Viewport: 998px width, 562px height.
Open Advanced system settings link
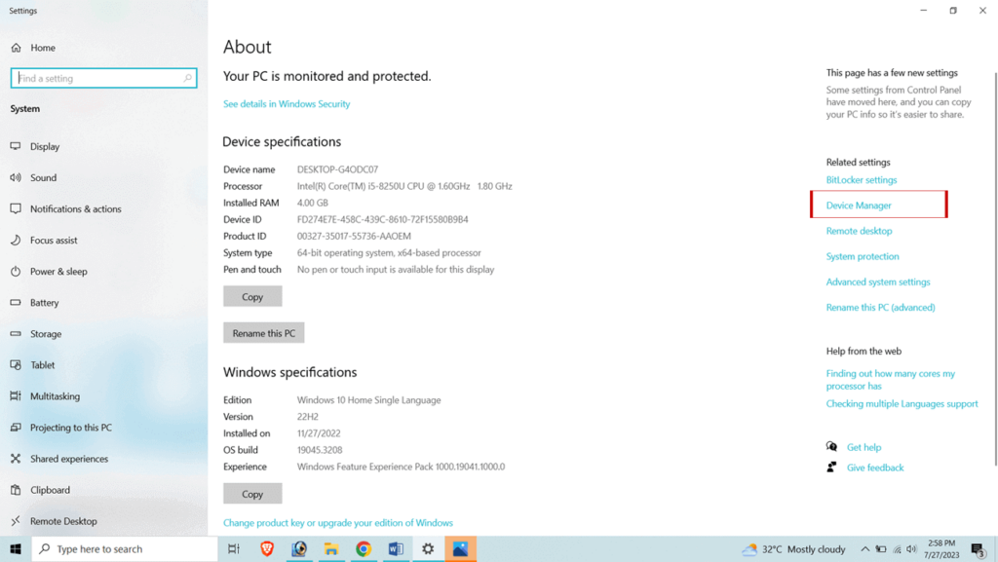pos(878,282)
